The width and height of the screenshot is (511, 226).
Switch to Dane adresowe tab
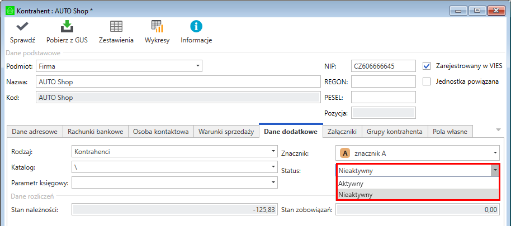pos(35,132)
